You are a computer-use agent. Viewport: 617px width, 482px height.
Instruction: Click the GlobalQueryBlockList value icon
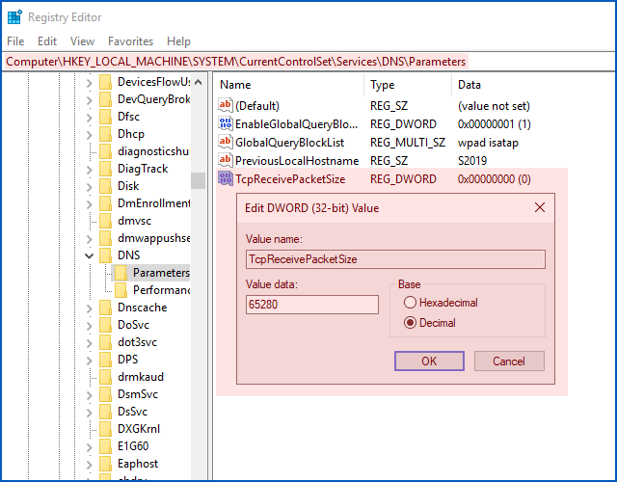225,142
